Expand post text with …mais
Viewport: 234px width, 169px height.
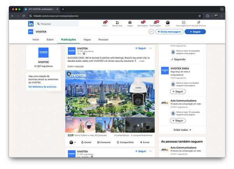click(141, 61)
